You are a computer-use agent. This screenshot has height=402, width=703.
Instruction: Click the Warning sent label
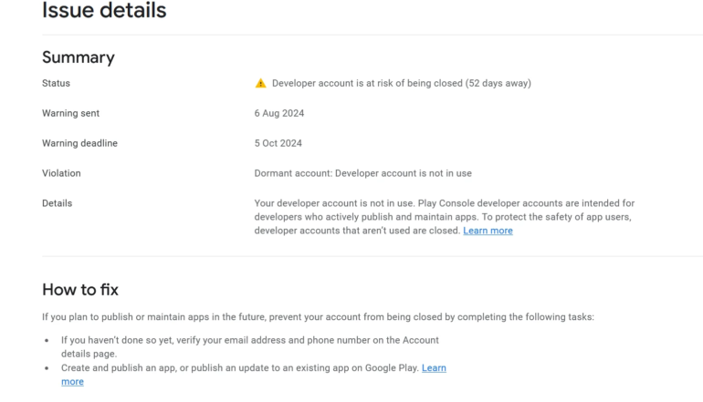(71, 113)
